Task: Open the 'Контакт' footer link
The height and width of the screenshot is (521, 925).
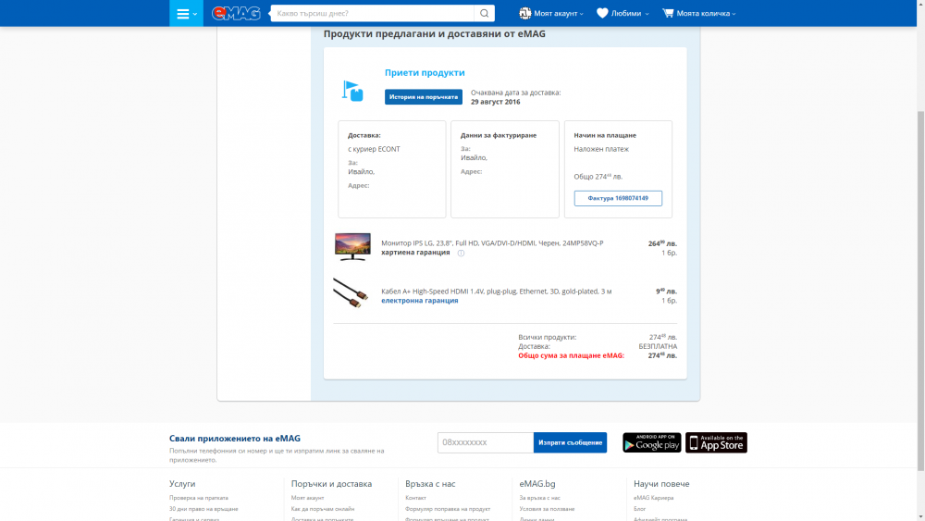Action: [x=415, y=498]
